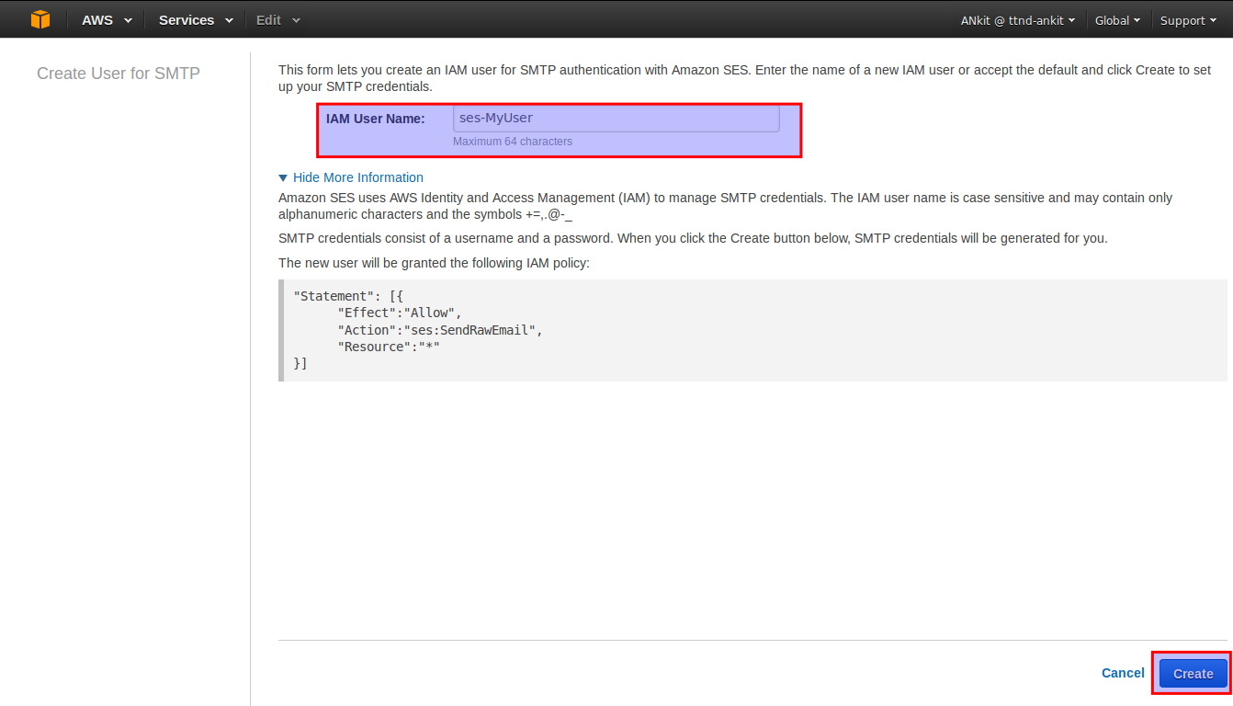Screen dimensions: 1233x706
Task: Click the "Resource":"*" policy line
Action: (389, 347)
